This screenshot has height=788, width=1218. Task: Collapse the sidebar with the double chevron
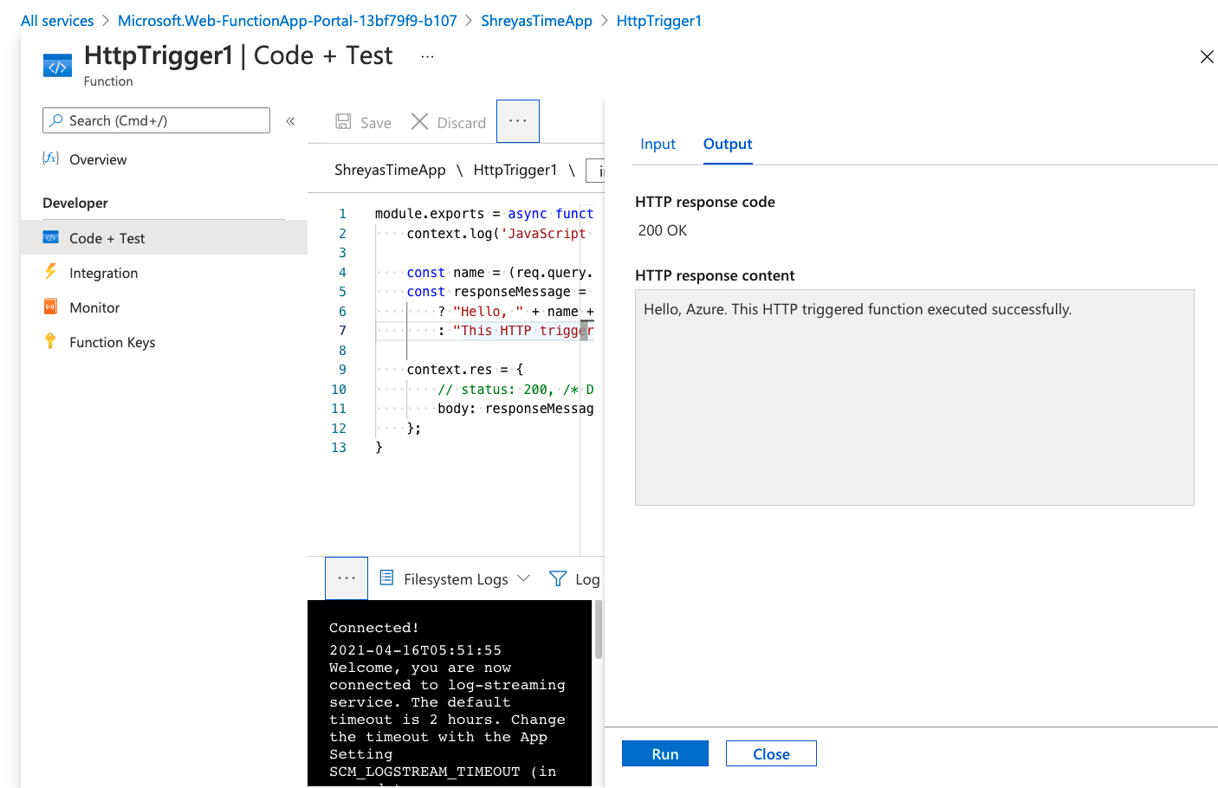290,121
